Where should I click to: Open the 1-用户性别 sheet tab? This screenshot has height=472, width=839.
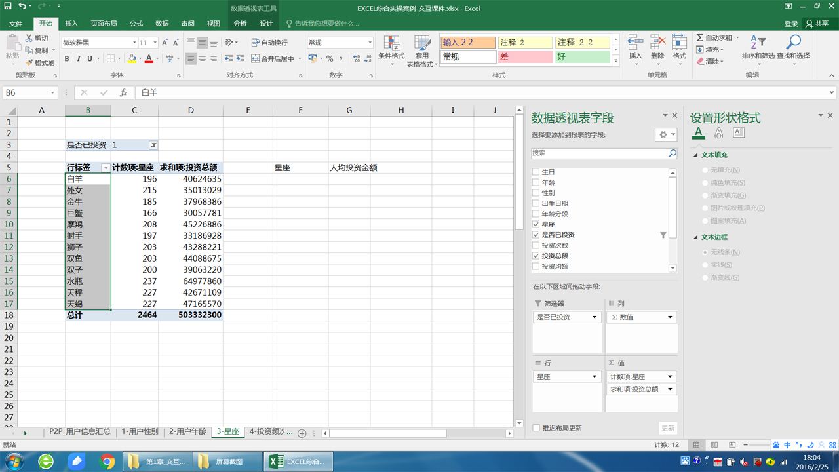pyautogui.click(x=140, y=431)
